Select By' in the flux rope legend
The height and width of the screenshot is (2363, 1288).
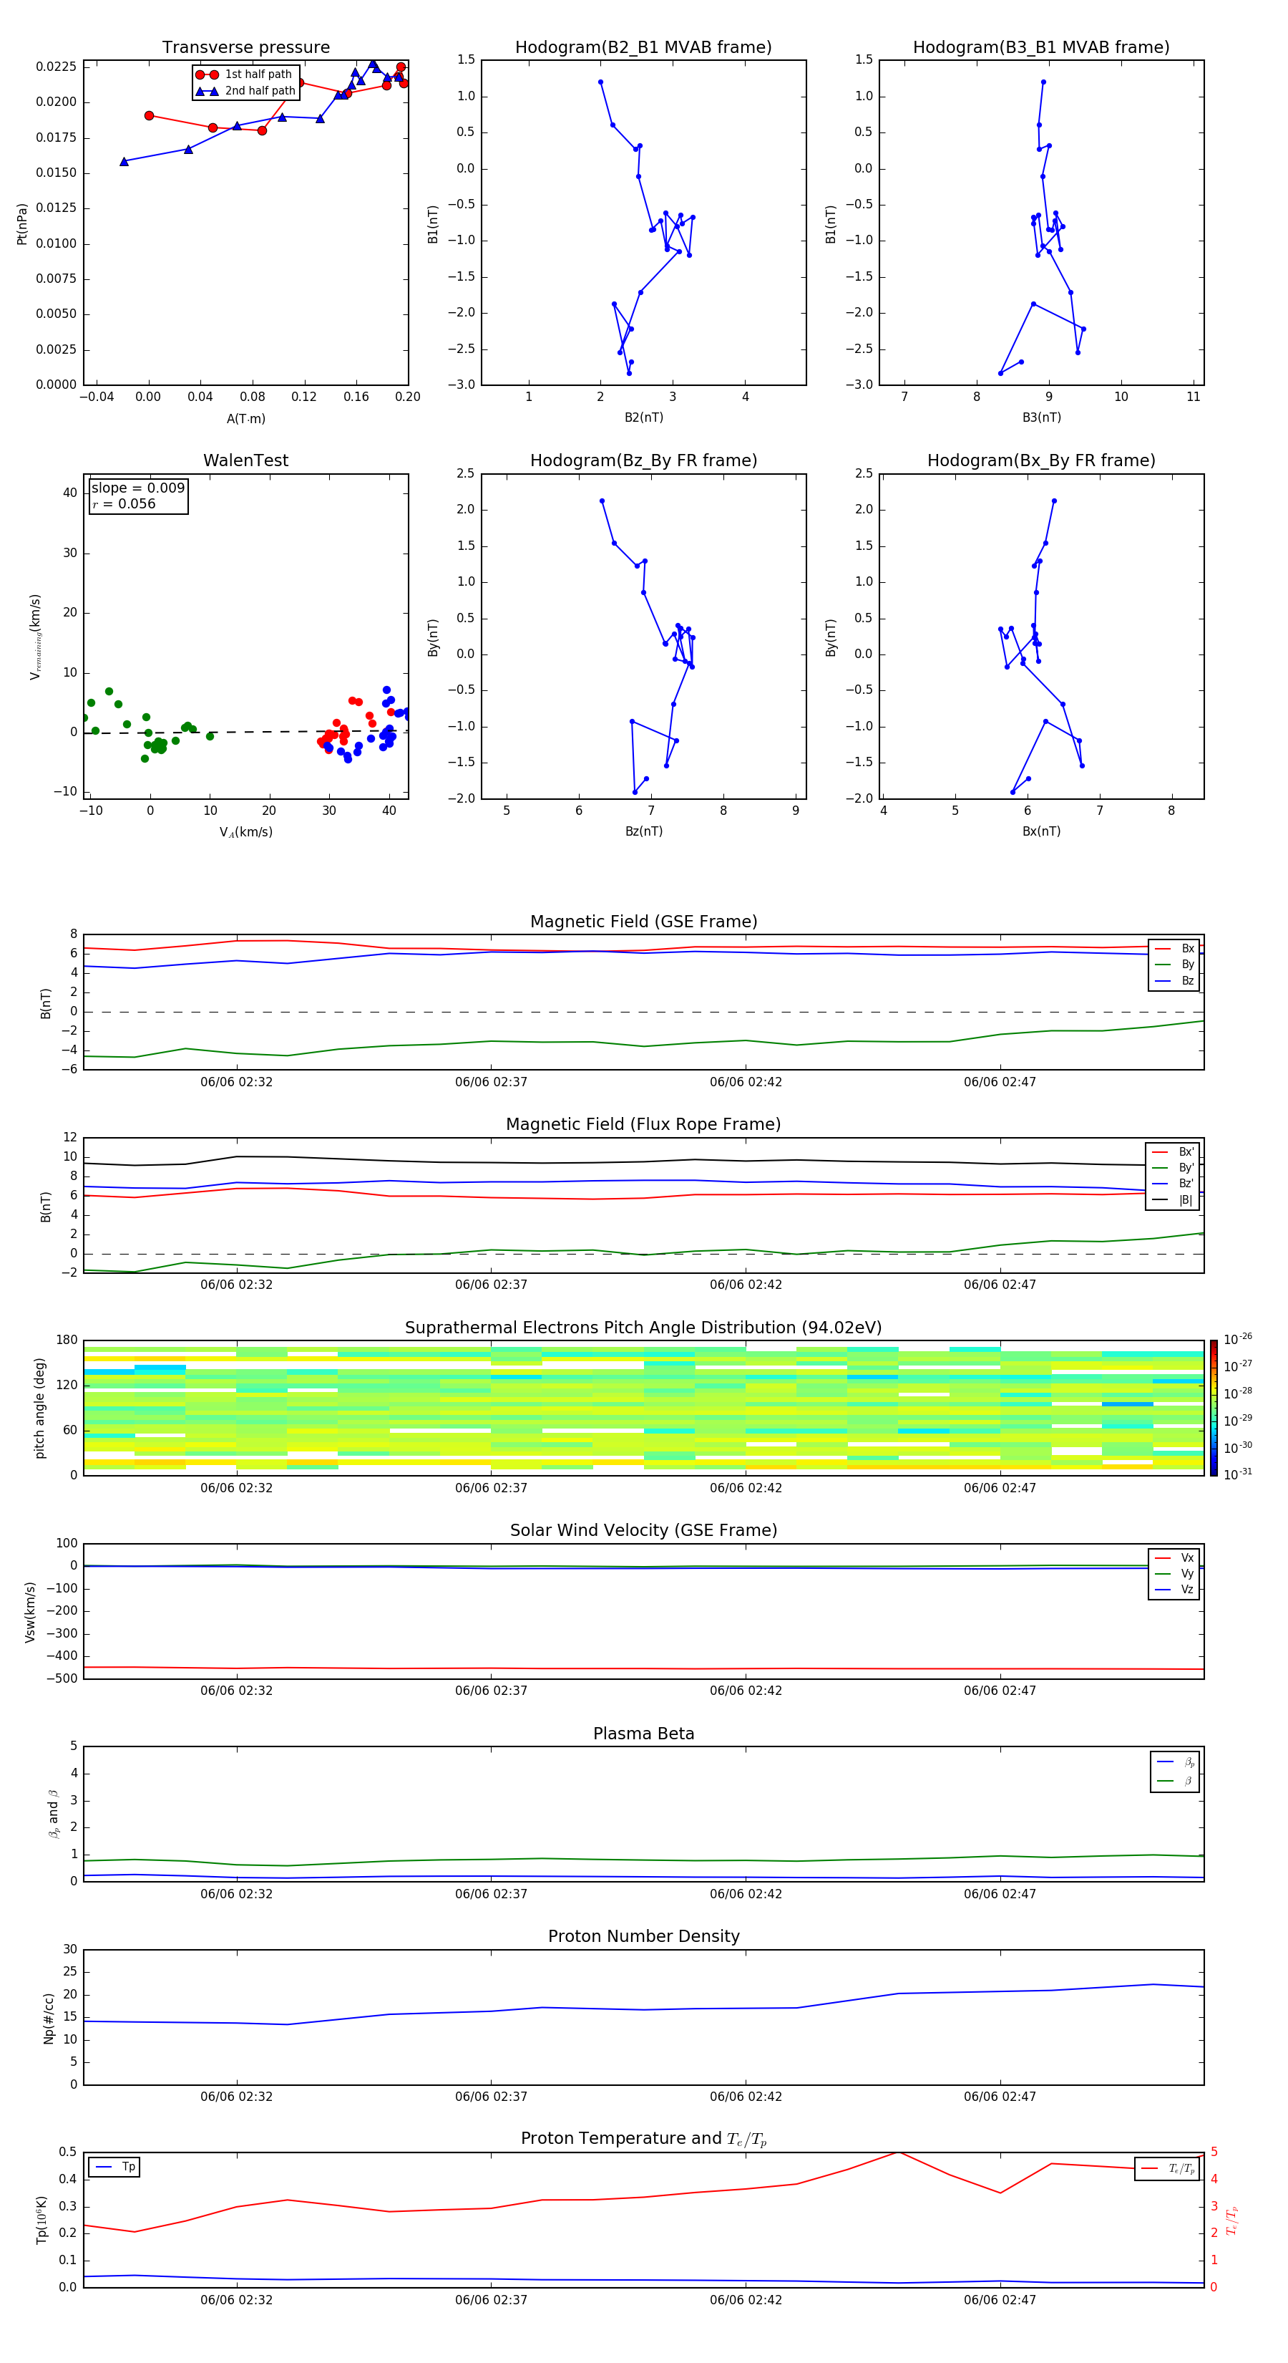coord(1173,1168)
